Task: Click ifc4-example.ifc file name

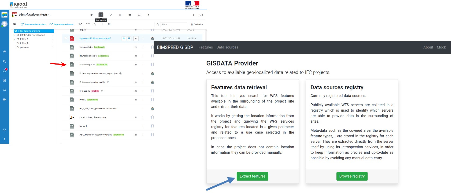Action: [x=87, y=65]
